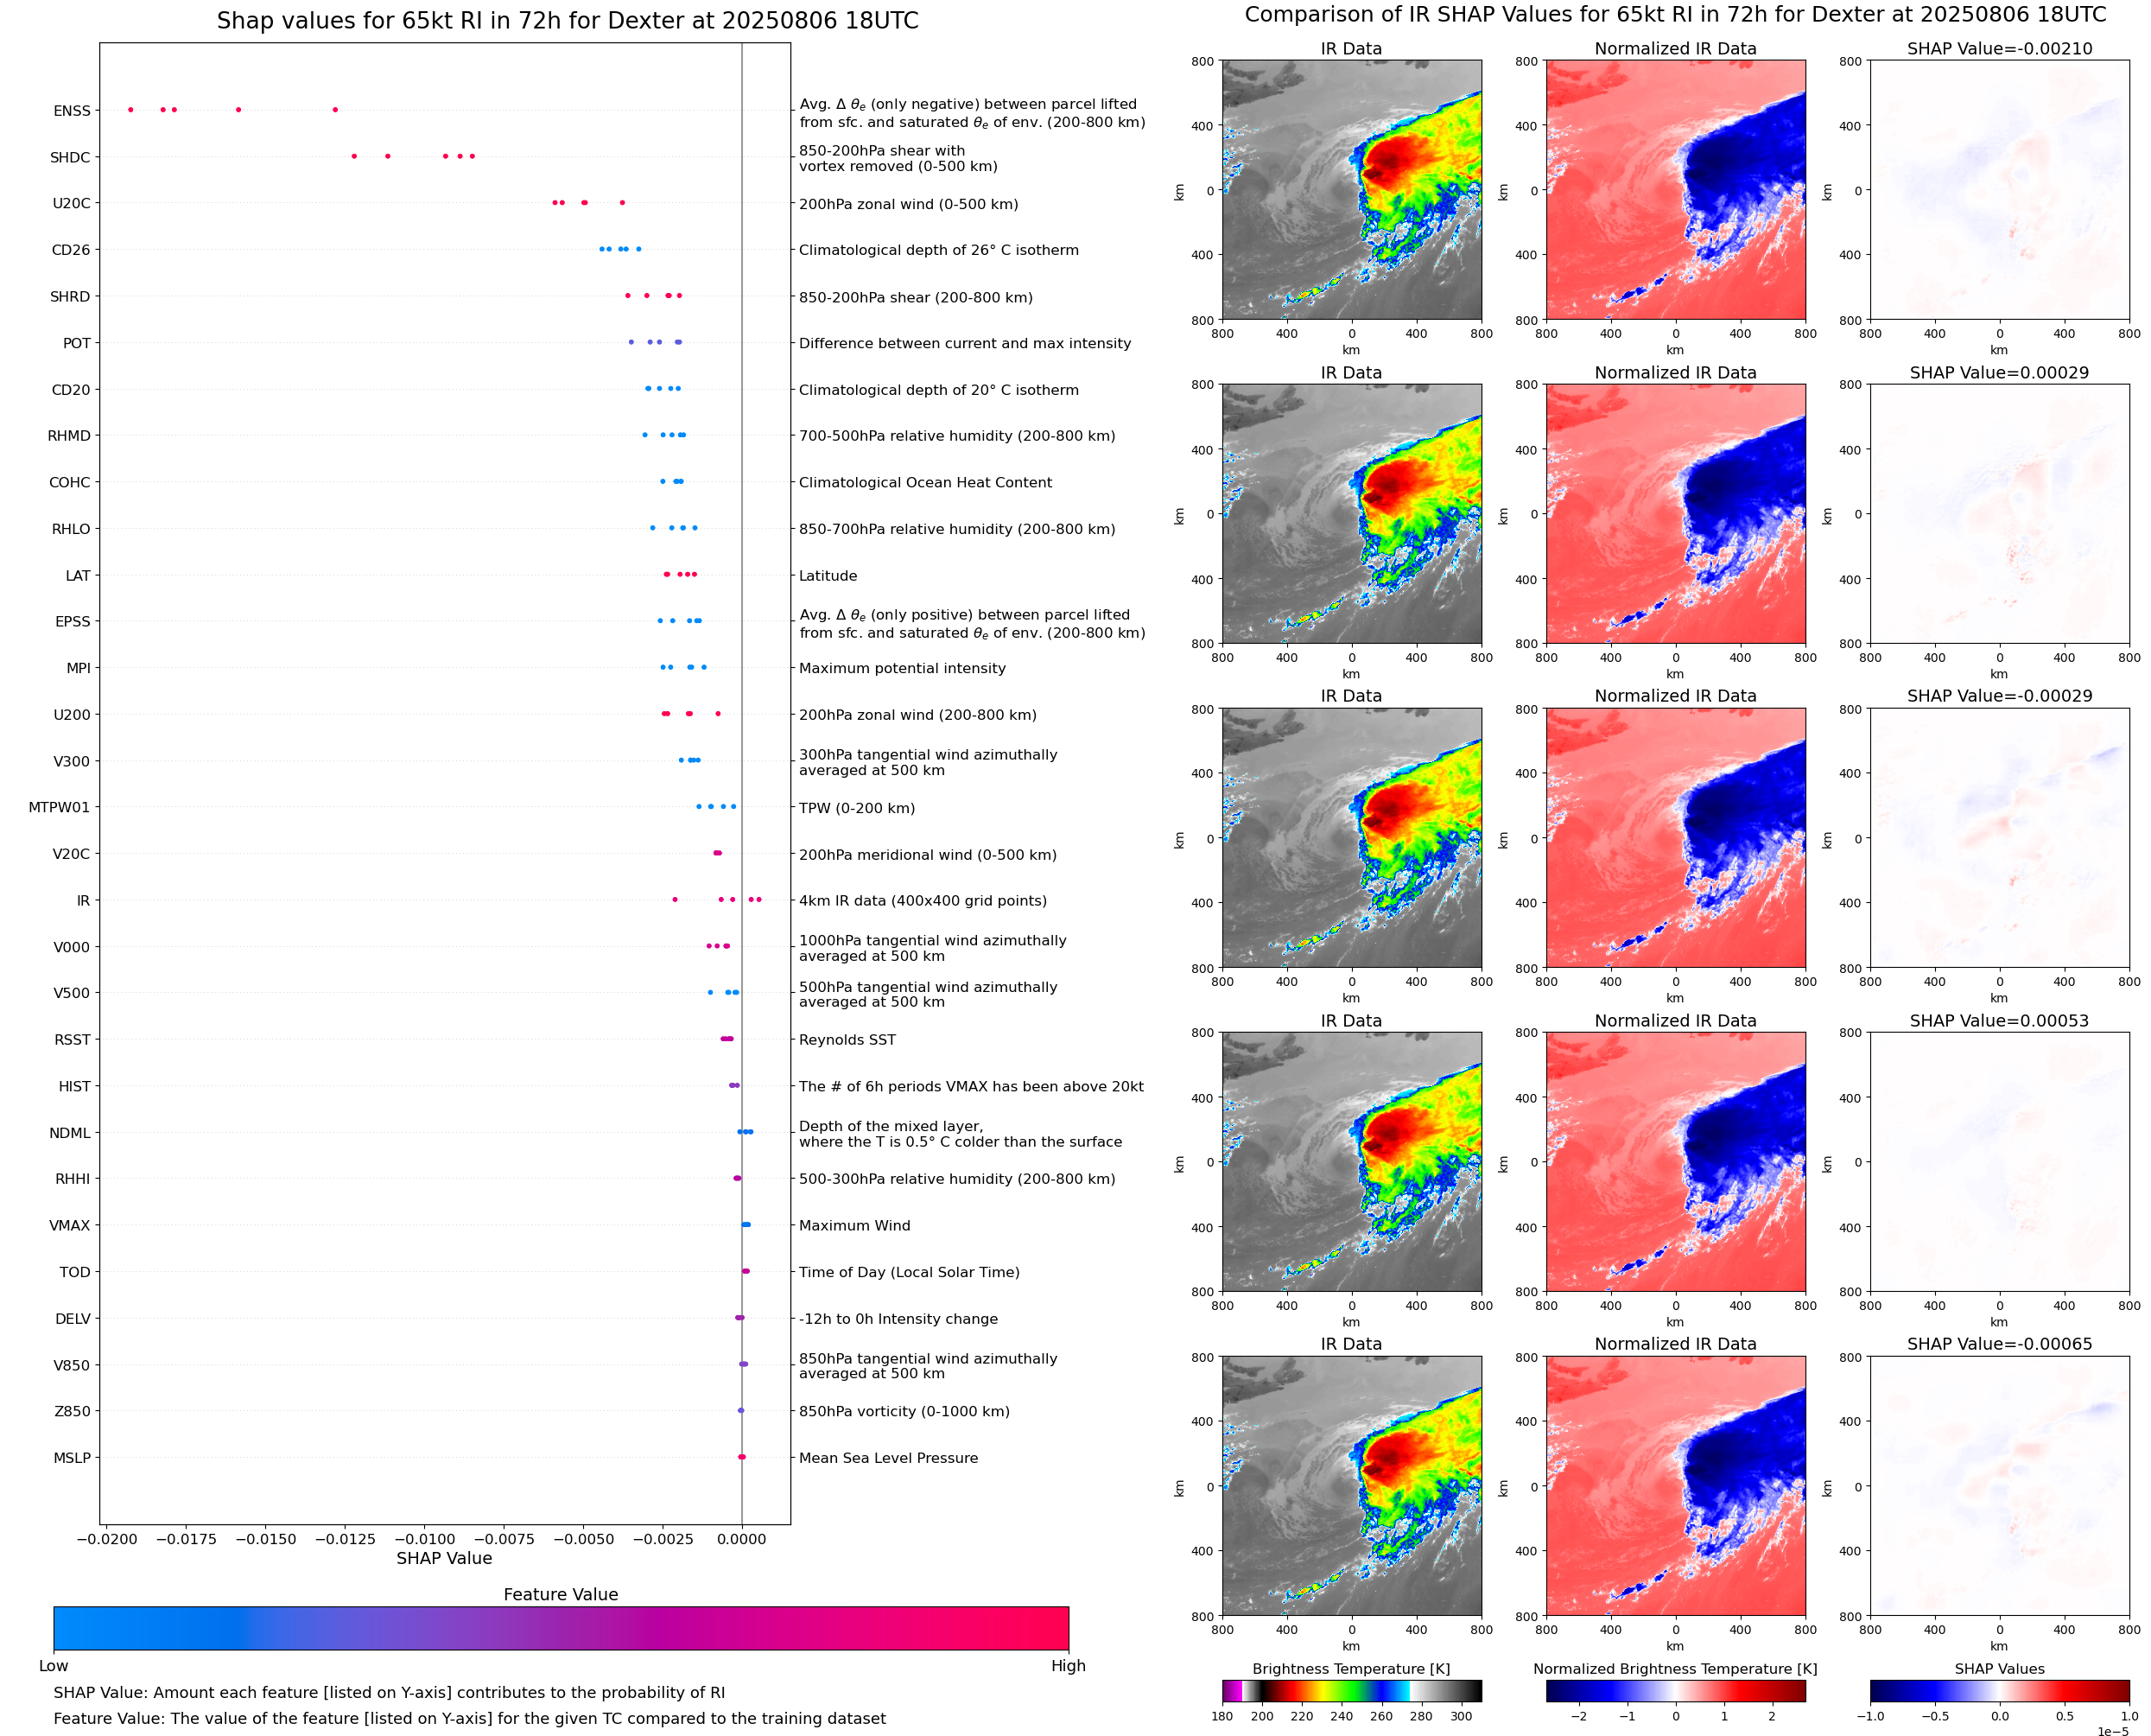Viewport: 2151px width, 1736px height.
Task: Click the SHAP Value=-0.00210 map
Action: tap(1999, 190)
